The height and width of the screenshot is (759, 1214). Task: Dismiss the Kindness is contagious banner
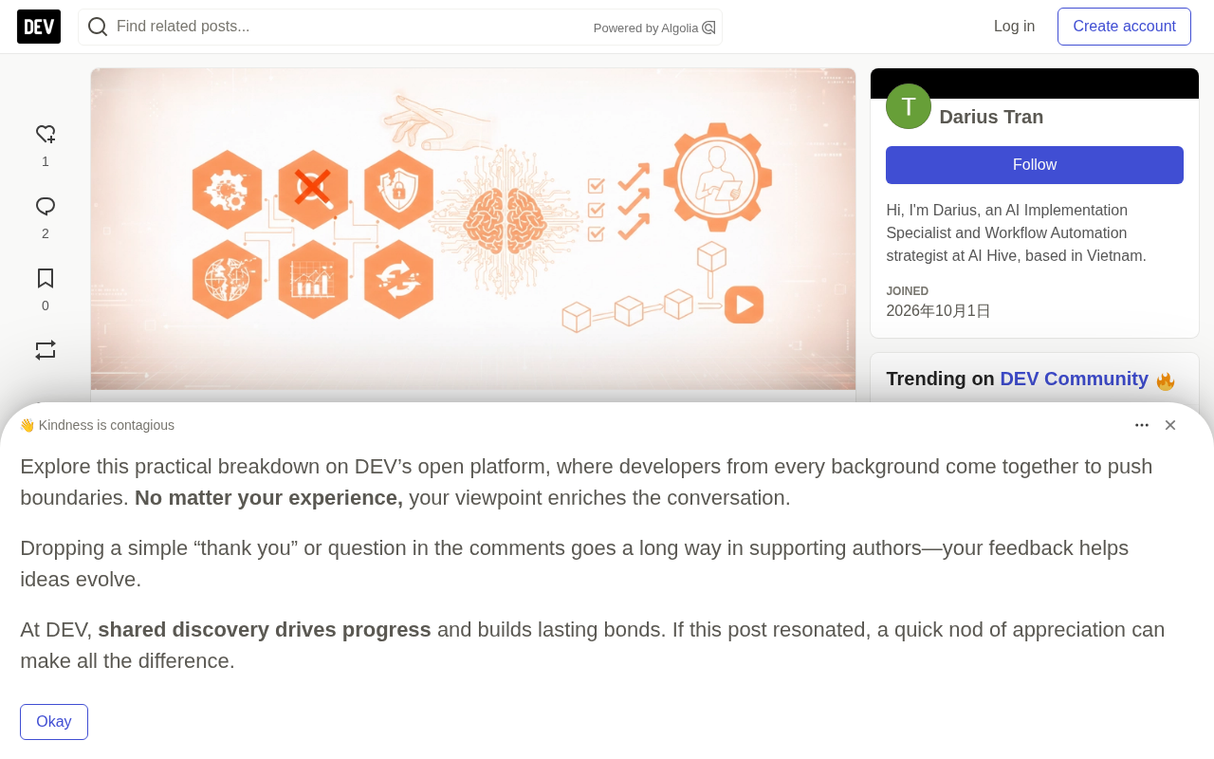tap(1170, 425)
